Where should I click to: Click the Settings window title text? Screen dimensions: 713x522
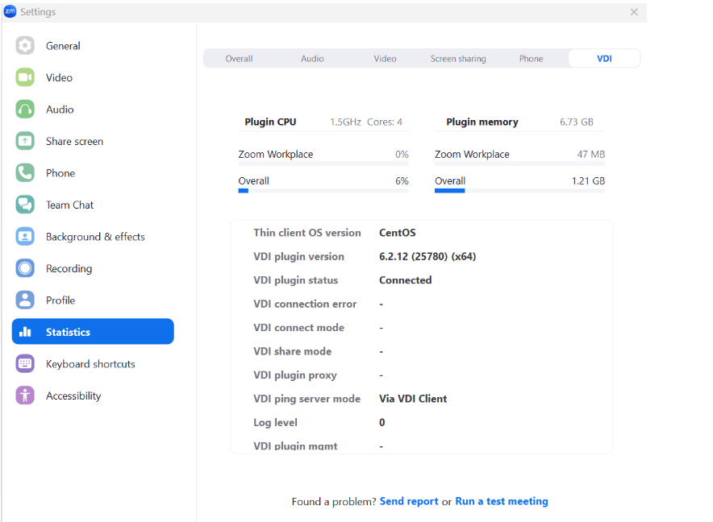coord(38,12)
